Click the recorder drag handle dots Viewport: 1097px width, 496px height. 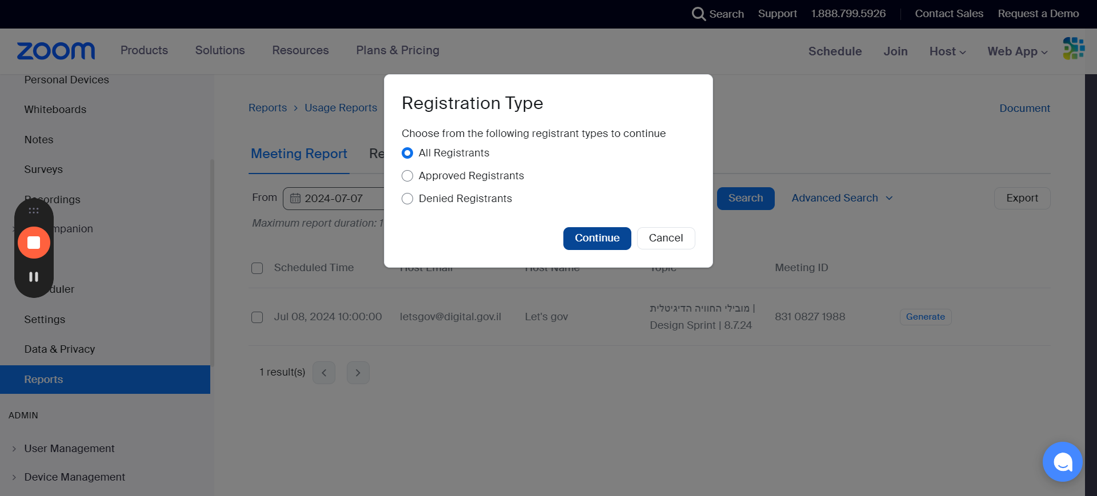[x=34, y=211]
